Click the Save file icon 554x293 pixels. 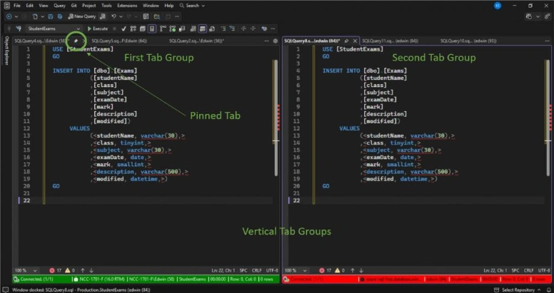tap(51, 16)
